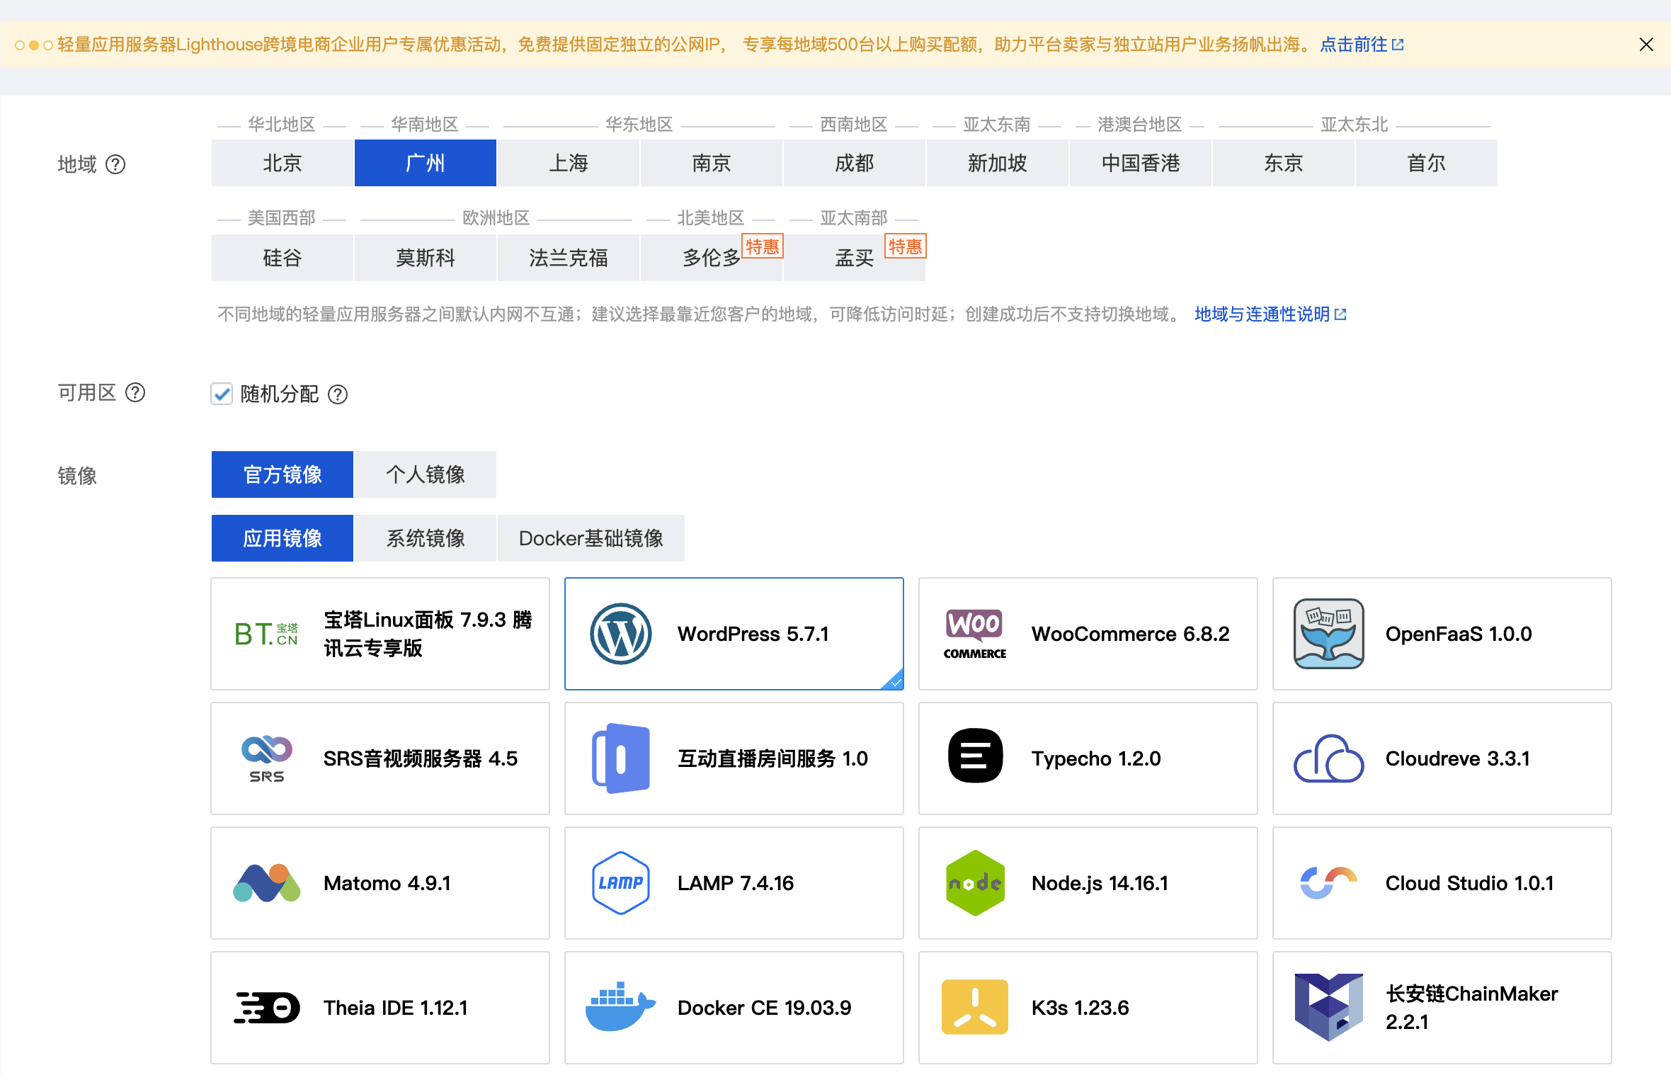Click the ChainMaker purple logo icon
Viewport: 1671px width, 1075px height.
tap(1329, 1007)
